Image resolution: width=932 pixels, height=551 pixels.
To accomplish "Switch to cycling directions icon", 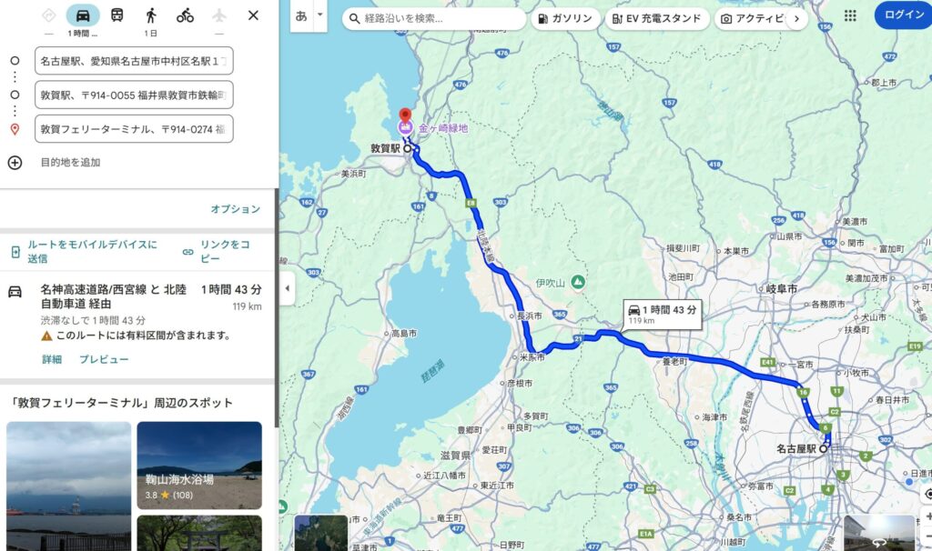I will pos(185,15).
